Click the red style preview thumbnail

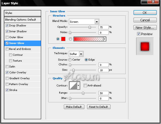145,46
